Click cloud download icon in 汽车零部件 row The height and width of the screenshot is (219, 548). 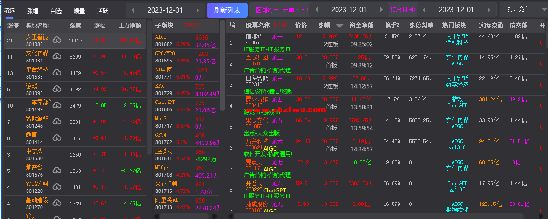click(57, 105)
